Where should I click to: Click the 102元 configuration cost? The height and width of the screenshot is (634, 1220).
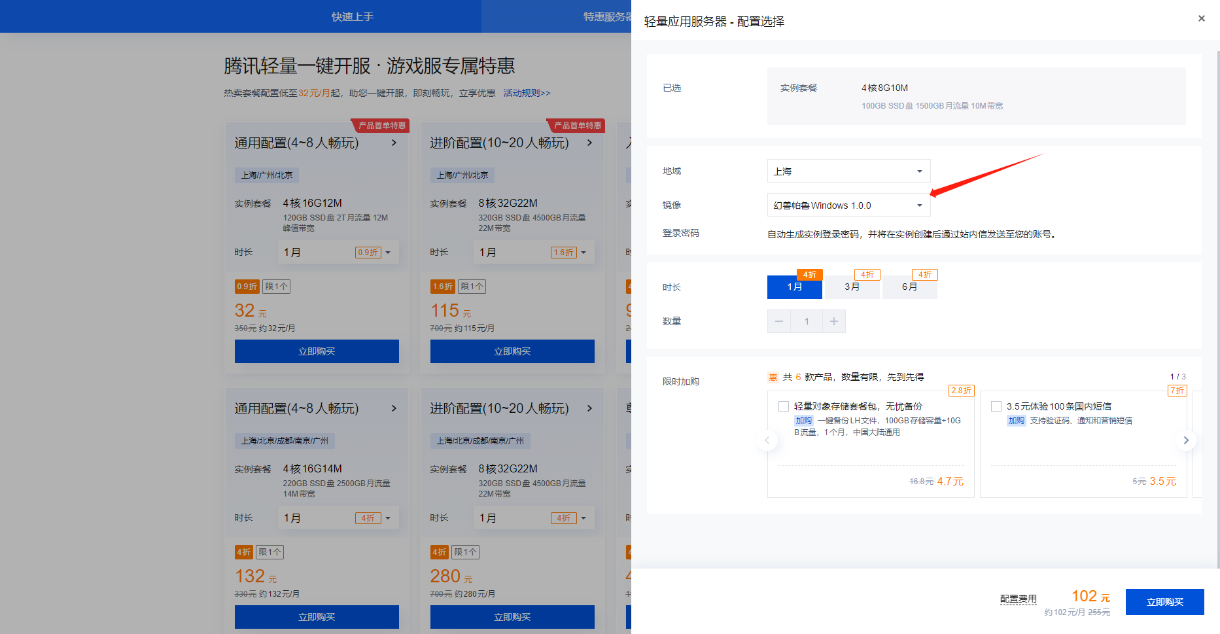point(1090,596)
